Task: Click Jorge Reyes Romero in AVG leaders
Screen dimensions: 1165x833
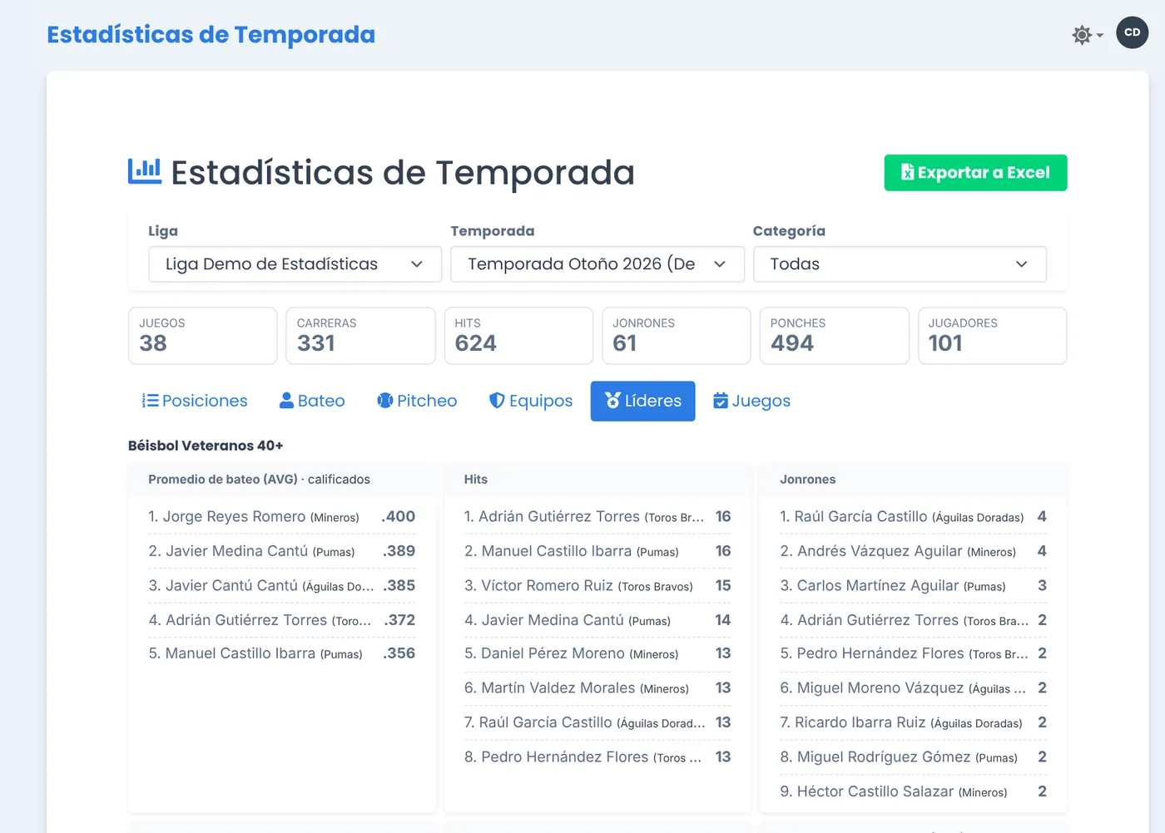Action: [234, 516]
